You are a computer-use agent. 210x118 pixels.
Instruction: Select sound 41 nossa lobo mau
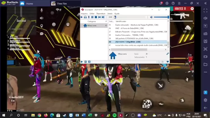click(140, 45)
